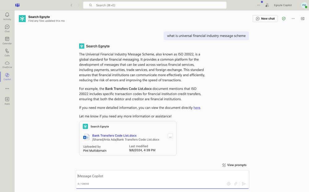This screenshot has width=309, height=192.
Task: Click the Message Copilot input field
Action: pos(162,176)
